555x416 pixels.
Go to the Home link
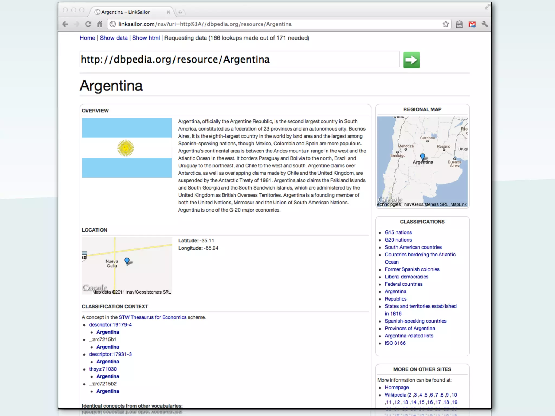click(87, 38)
